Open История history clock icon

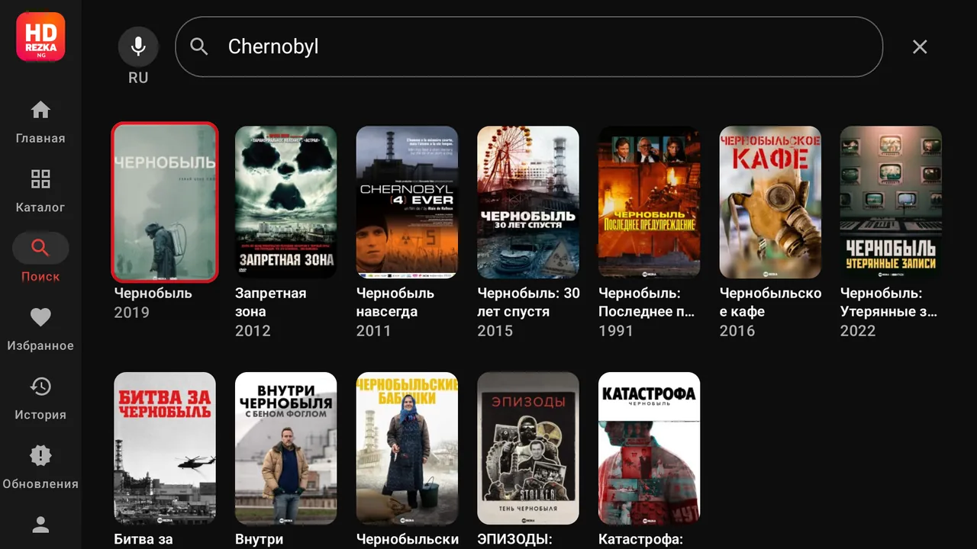coord(40,387)
